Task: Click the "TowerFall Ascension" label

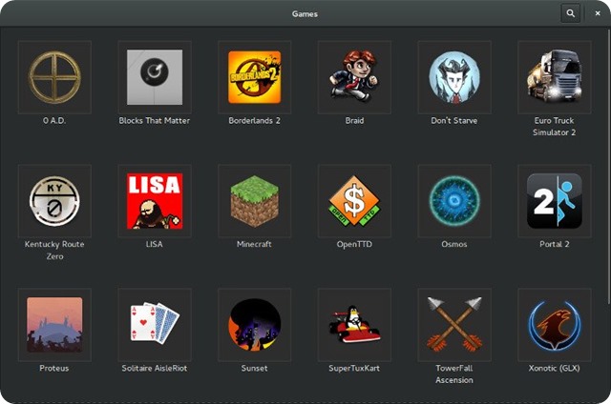Action: [x=454, y=374]
